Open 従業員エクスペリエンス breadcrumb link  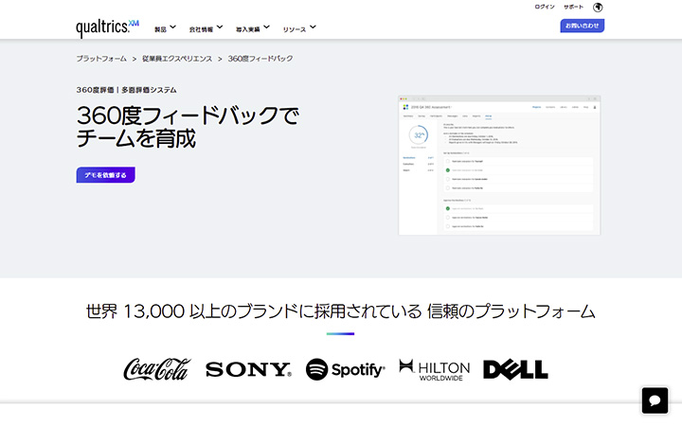click(x=177, y=59)
